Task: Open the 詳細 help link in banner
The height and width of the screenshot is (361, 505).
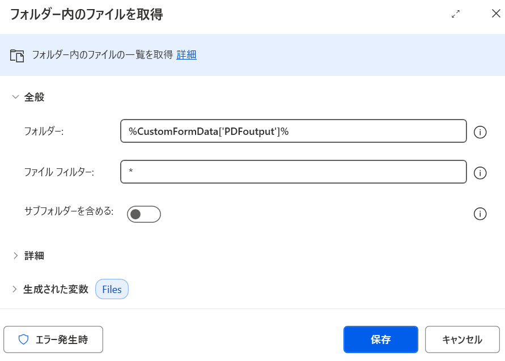Action: (x=186, y=55)
